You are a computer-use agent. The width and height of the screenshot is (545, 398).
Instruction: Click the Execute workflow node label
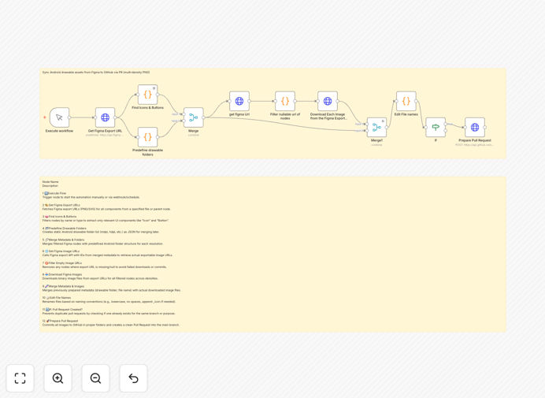pos(59,131)
